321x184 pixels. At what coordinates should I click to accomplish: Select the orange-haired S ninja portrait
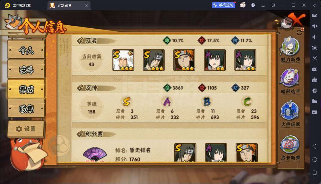[x=184, y=60]
